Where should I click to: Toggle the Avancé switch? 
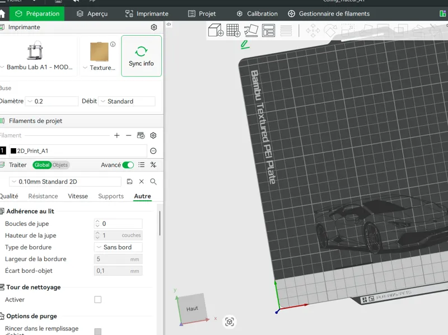pyautogui.click(x=128, y=165)
